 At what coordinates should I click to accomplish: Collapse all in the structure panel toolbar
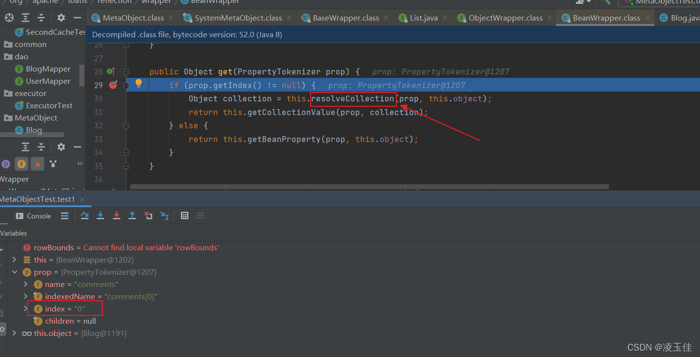41,147
